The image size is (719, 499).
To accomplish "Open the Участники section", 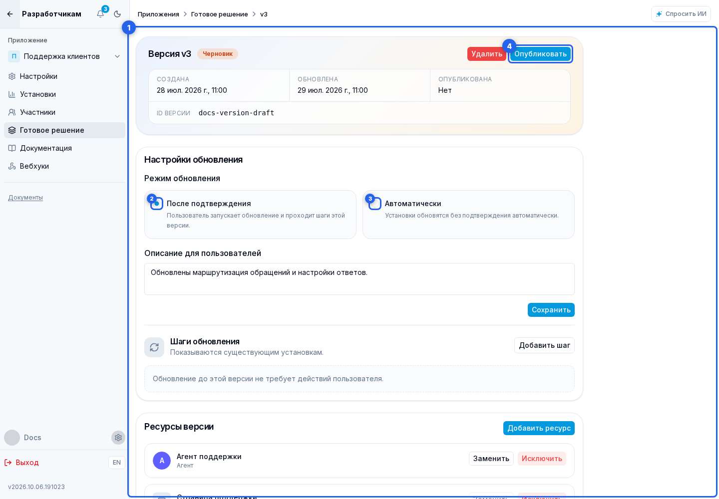I will coord(65,112).
